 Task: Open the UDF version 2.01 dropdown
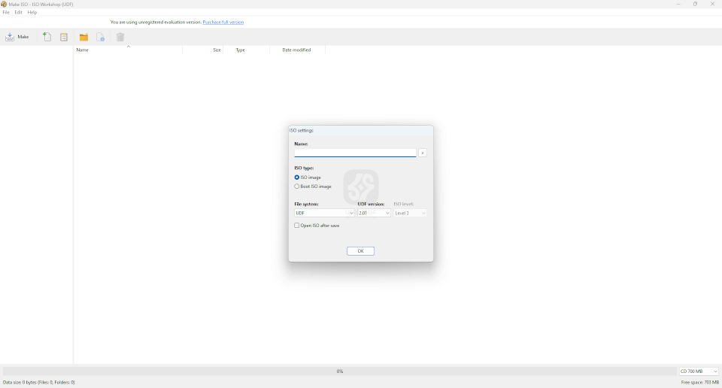[375, 213]
